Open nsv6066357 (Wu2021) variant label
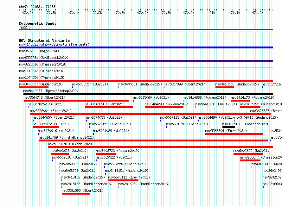This screenshot has width=282, height=206. coord(90,84)
